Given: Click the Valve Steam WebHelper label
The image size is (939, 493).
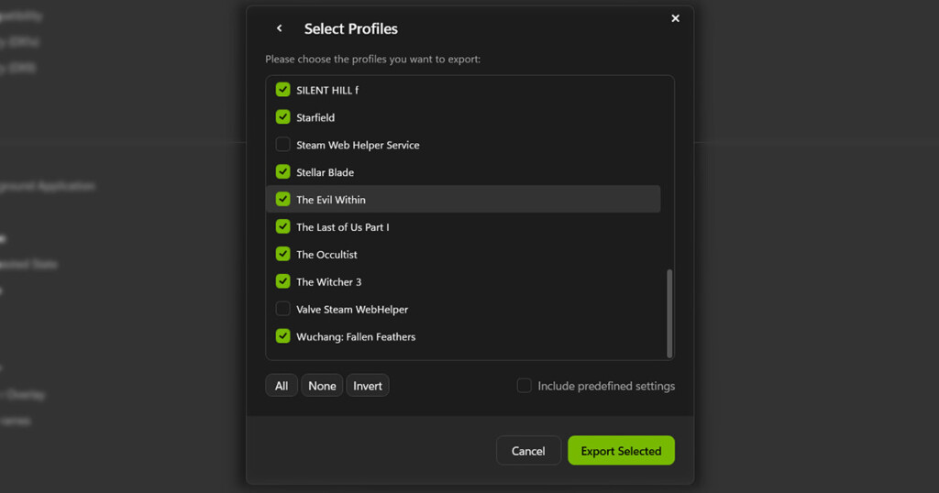Looking at the screenshot, I should tap(352, 310).
